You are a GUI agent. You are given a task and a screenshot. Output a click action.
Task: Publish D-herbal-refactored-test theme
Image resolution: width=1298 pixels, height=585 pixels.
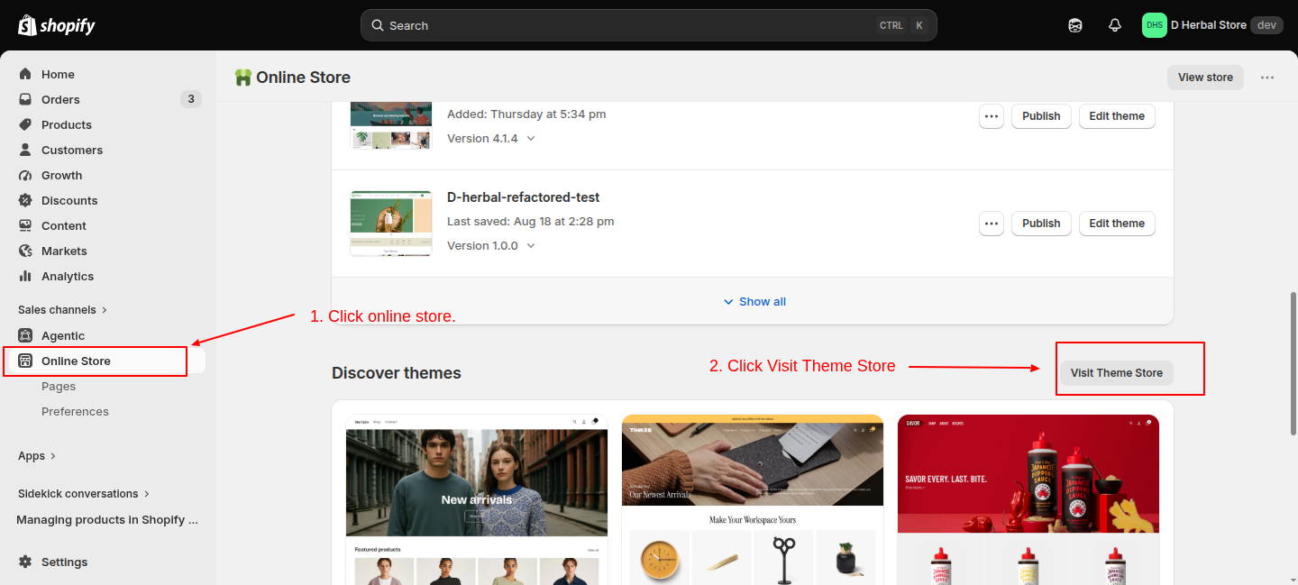(x=1041, y=224)
